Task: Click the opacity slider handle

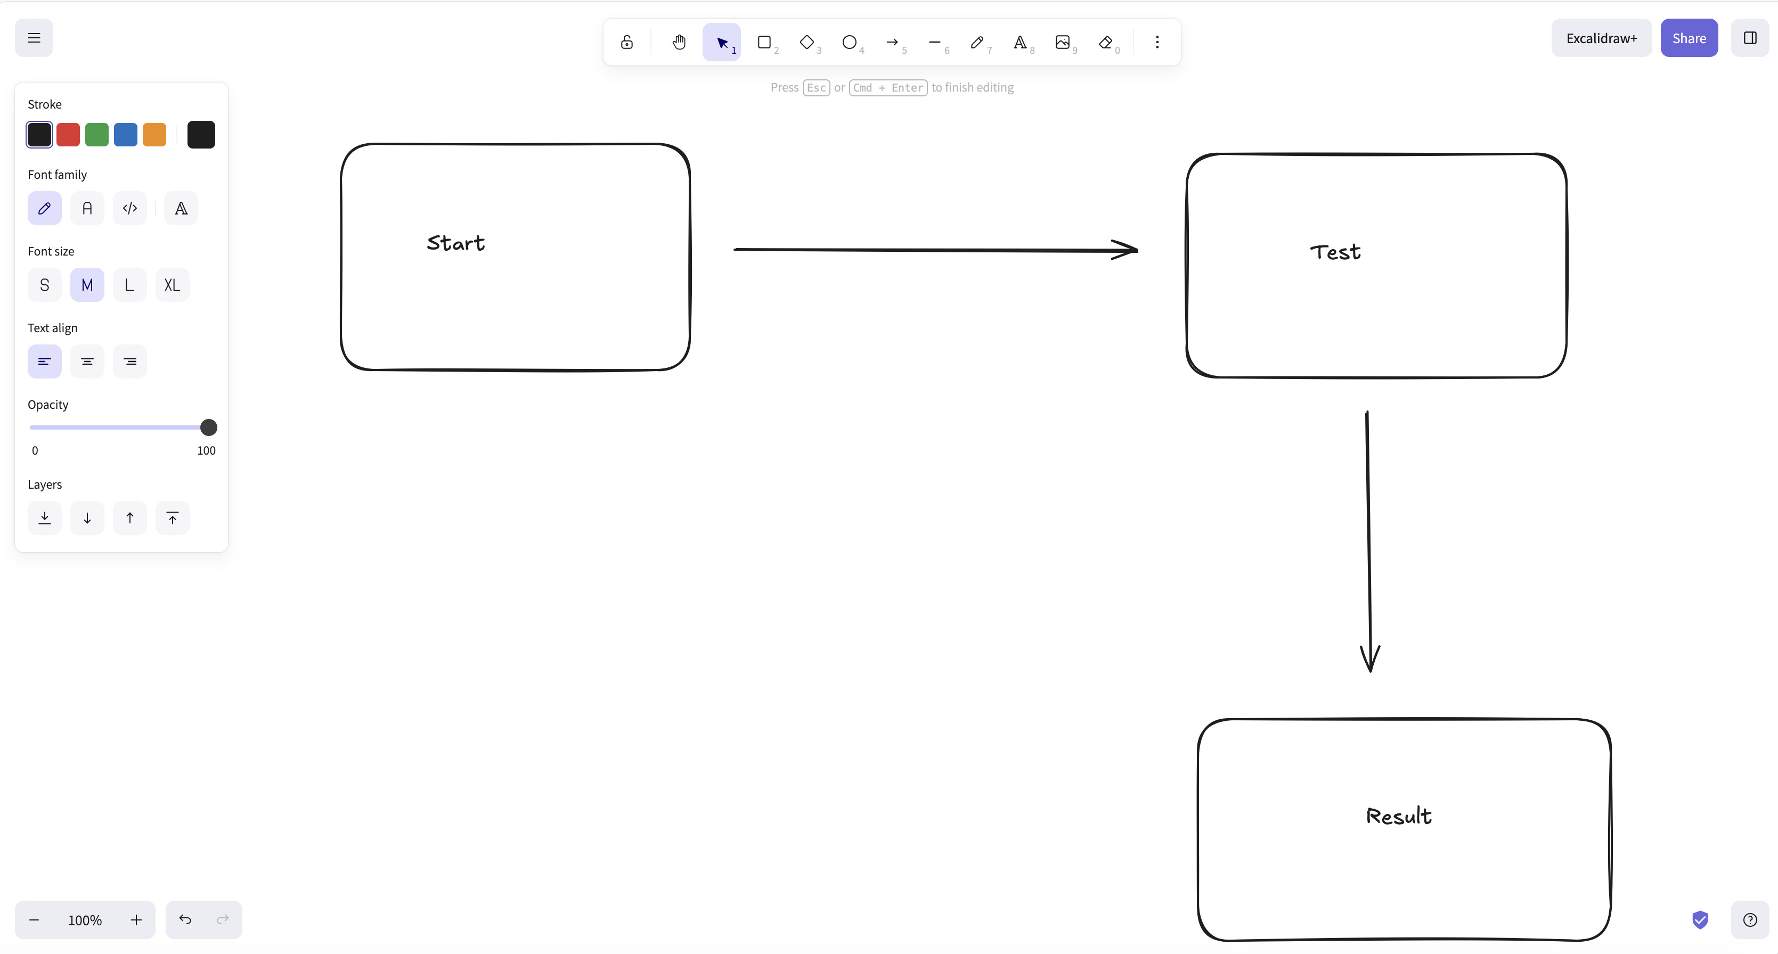Action: point(208,427)
